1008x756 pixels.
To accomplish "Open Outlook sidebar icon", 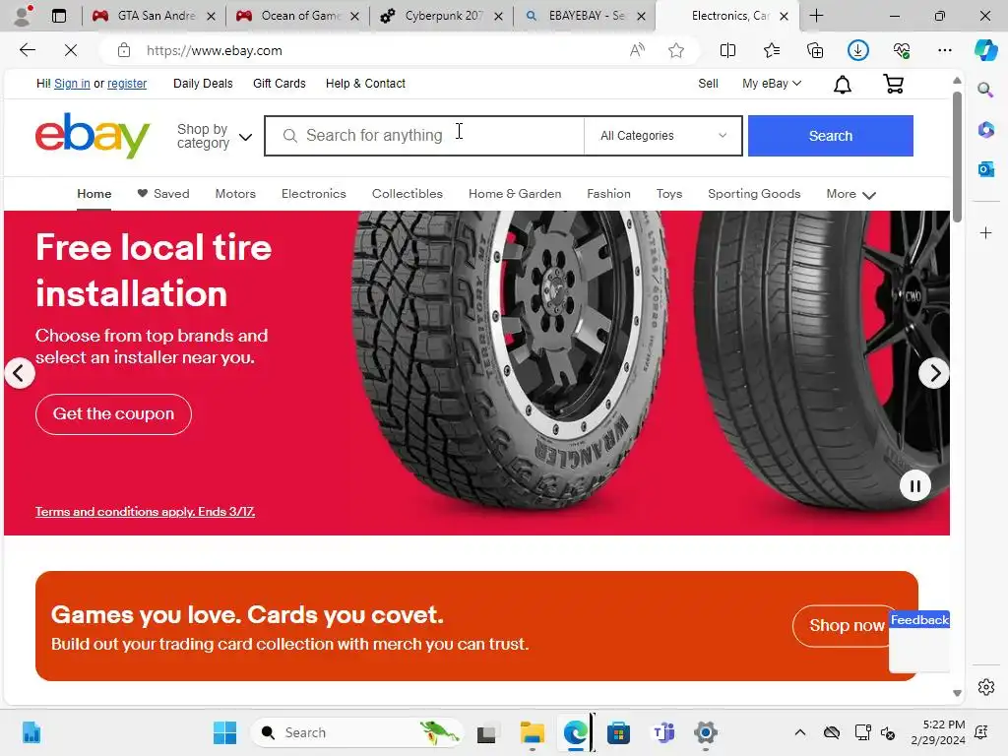I will [985, 169].
